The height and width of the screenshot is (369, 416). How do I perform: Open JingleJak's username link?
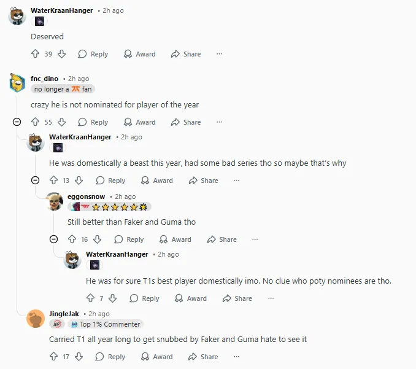coord(64,314)
